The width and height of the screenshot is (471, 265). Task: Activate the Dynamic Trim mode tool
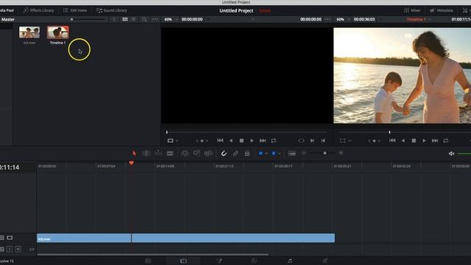[158, 153]
